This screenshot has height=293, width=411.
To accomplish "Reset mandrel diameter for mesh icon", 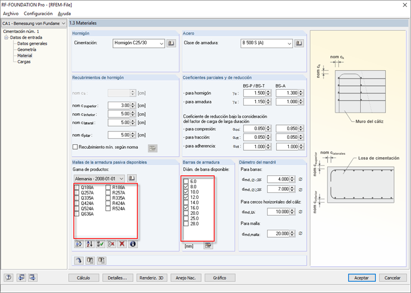I will (x=300, y=233).
